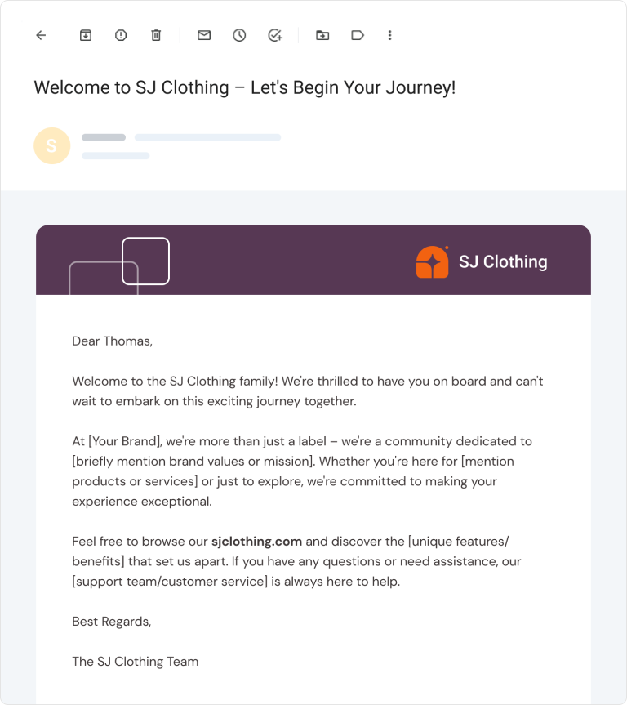Mark the email as unread
627x705 pixels.
coord(203,35)
